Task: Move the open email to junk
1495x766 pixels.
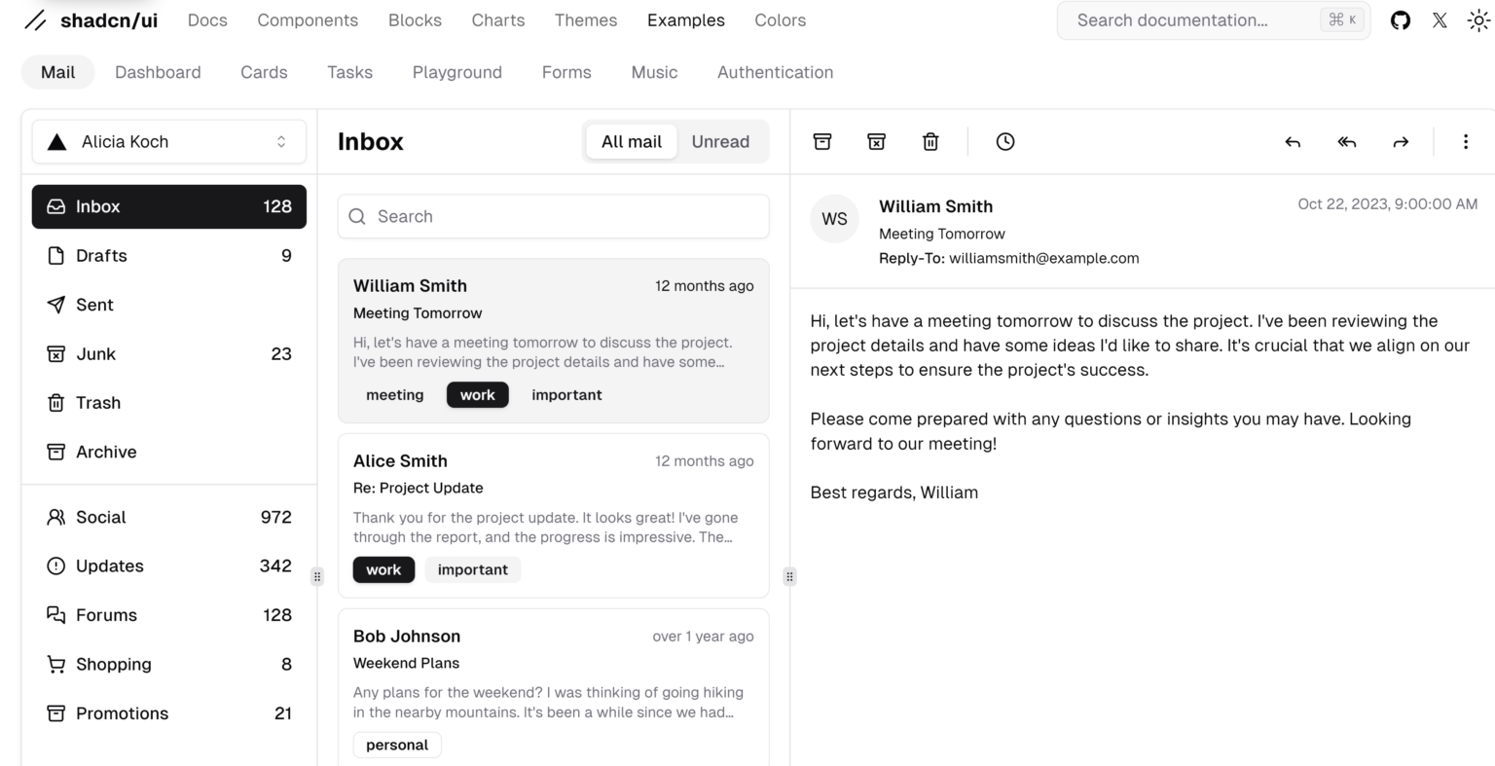Action: 876,141
